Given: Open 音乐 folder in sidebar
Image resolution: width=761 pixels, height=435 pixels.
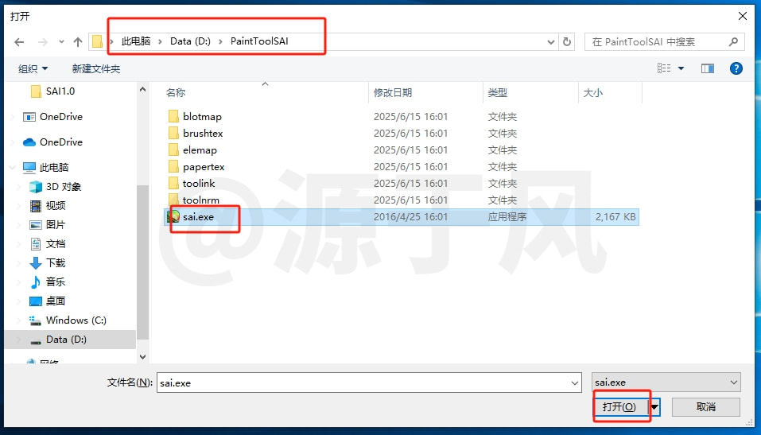Looking at the screenshot, I should pos(56,282).
